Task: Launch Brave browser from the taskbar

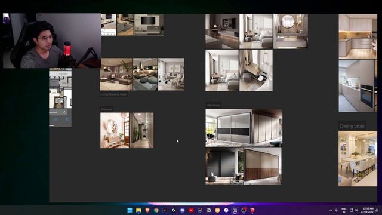Action: [147, 210]
